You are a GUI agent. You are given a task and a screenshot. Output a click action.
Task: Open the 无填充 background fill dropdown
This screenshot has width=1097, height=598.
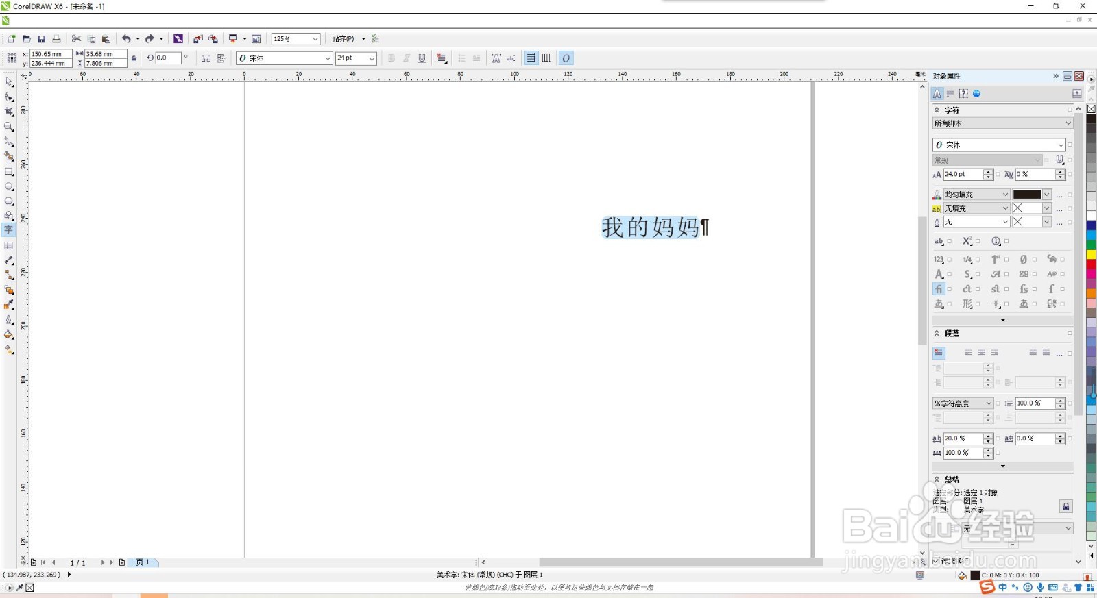point(976,208)
